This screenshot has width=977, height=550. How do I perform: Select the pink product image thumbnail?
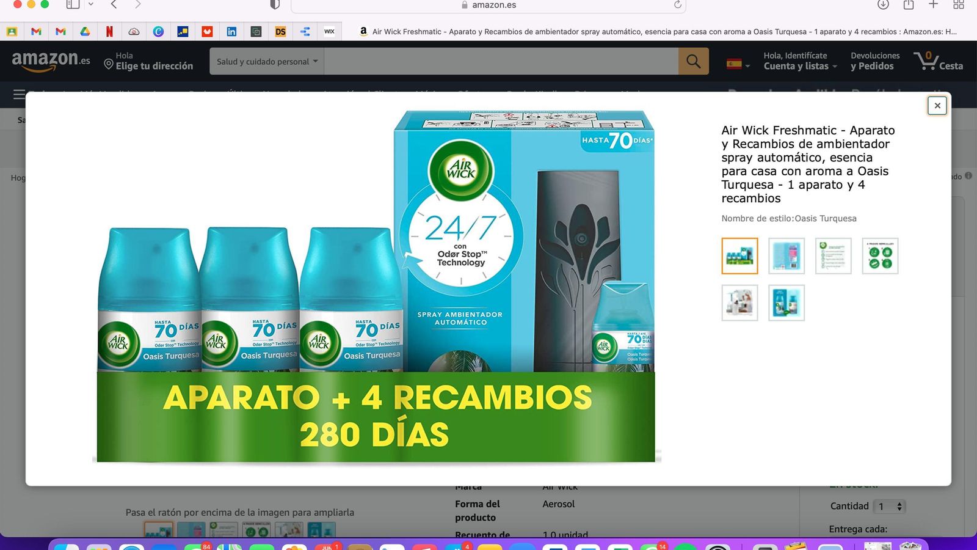click(x=786, y=256)
